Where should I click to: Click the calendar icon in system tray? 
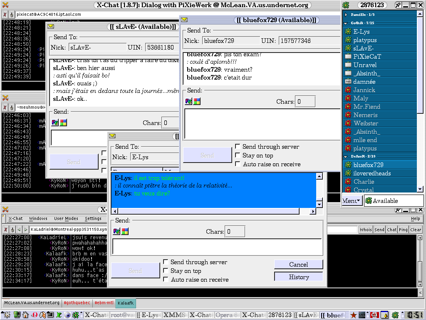click(384, 315)
